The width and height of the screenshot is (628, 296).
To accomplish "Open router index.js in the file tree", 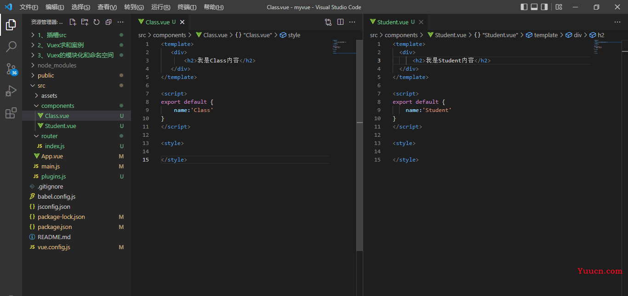I will (x=76, y=146).
